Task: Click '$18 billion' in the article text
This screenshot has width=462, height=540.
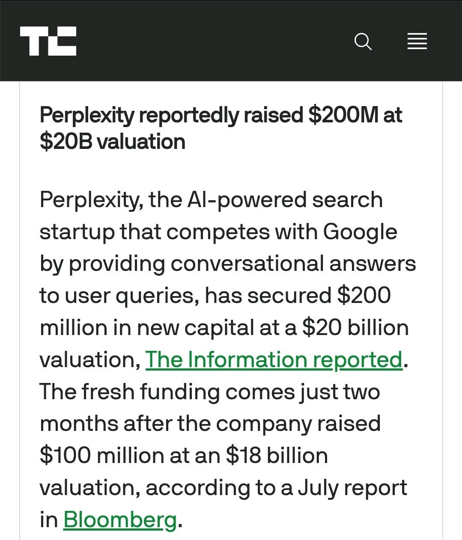Action: coord(277,455)
